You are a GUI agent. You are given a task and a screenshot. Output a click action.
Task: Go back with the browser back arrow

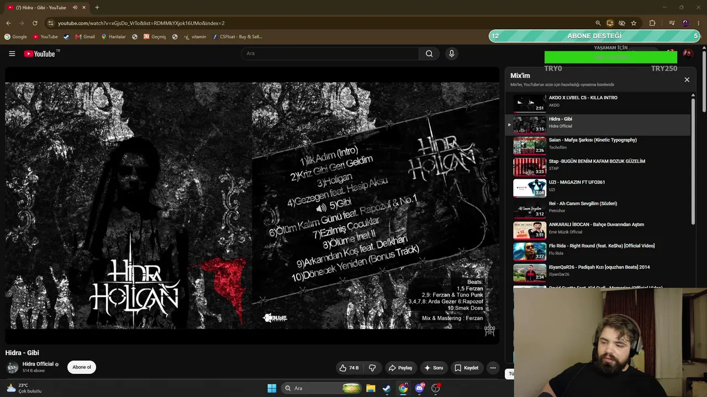(x=8, y=23)
